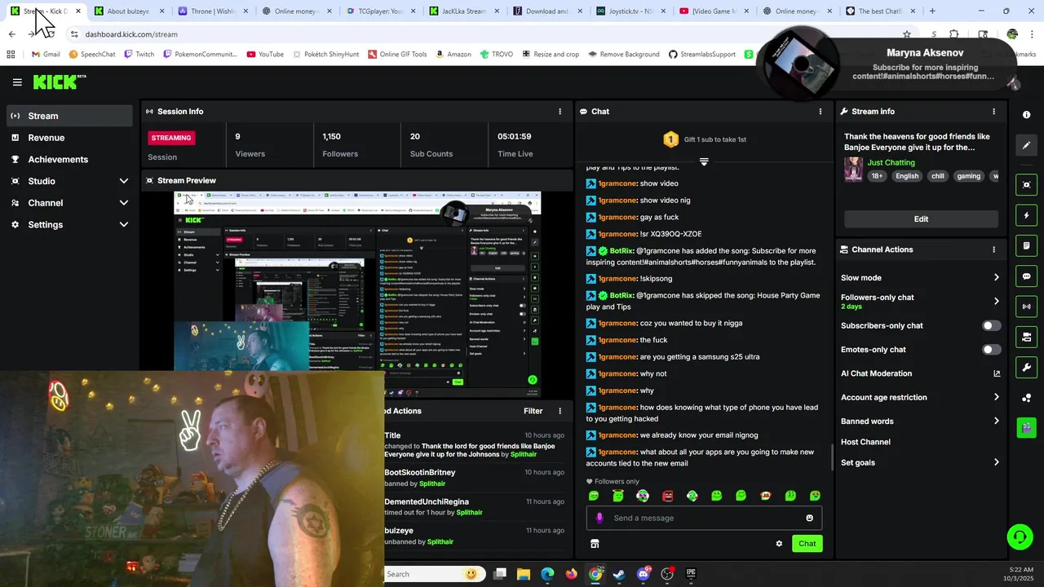
Task: Pick the red angry face emote
Action: pyautogui.click(x=667, y=496)
